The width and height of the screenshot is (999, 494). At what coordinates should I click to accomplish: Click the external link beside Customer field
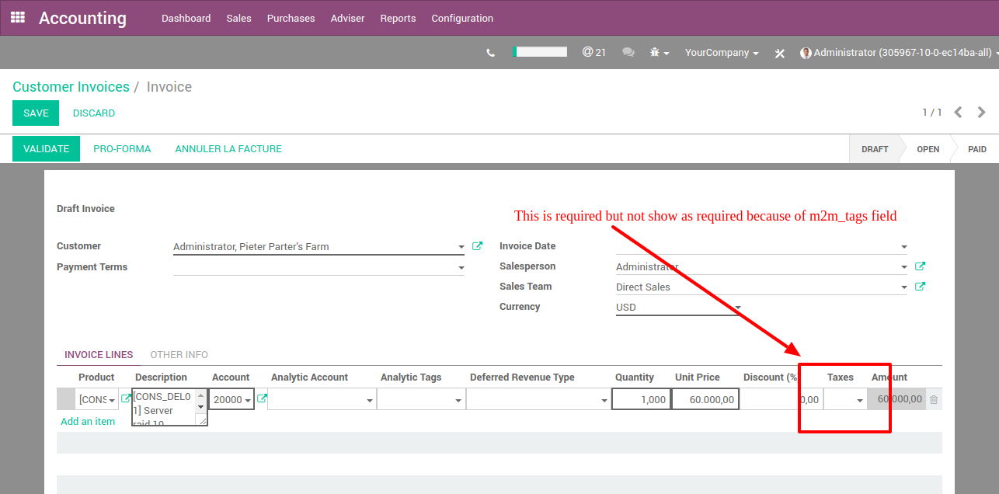pos(477,245)
